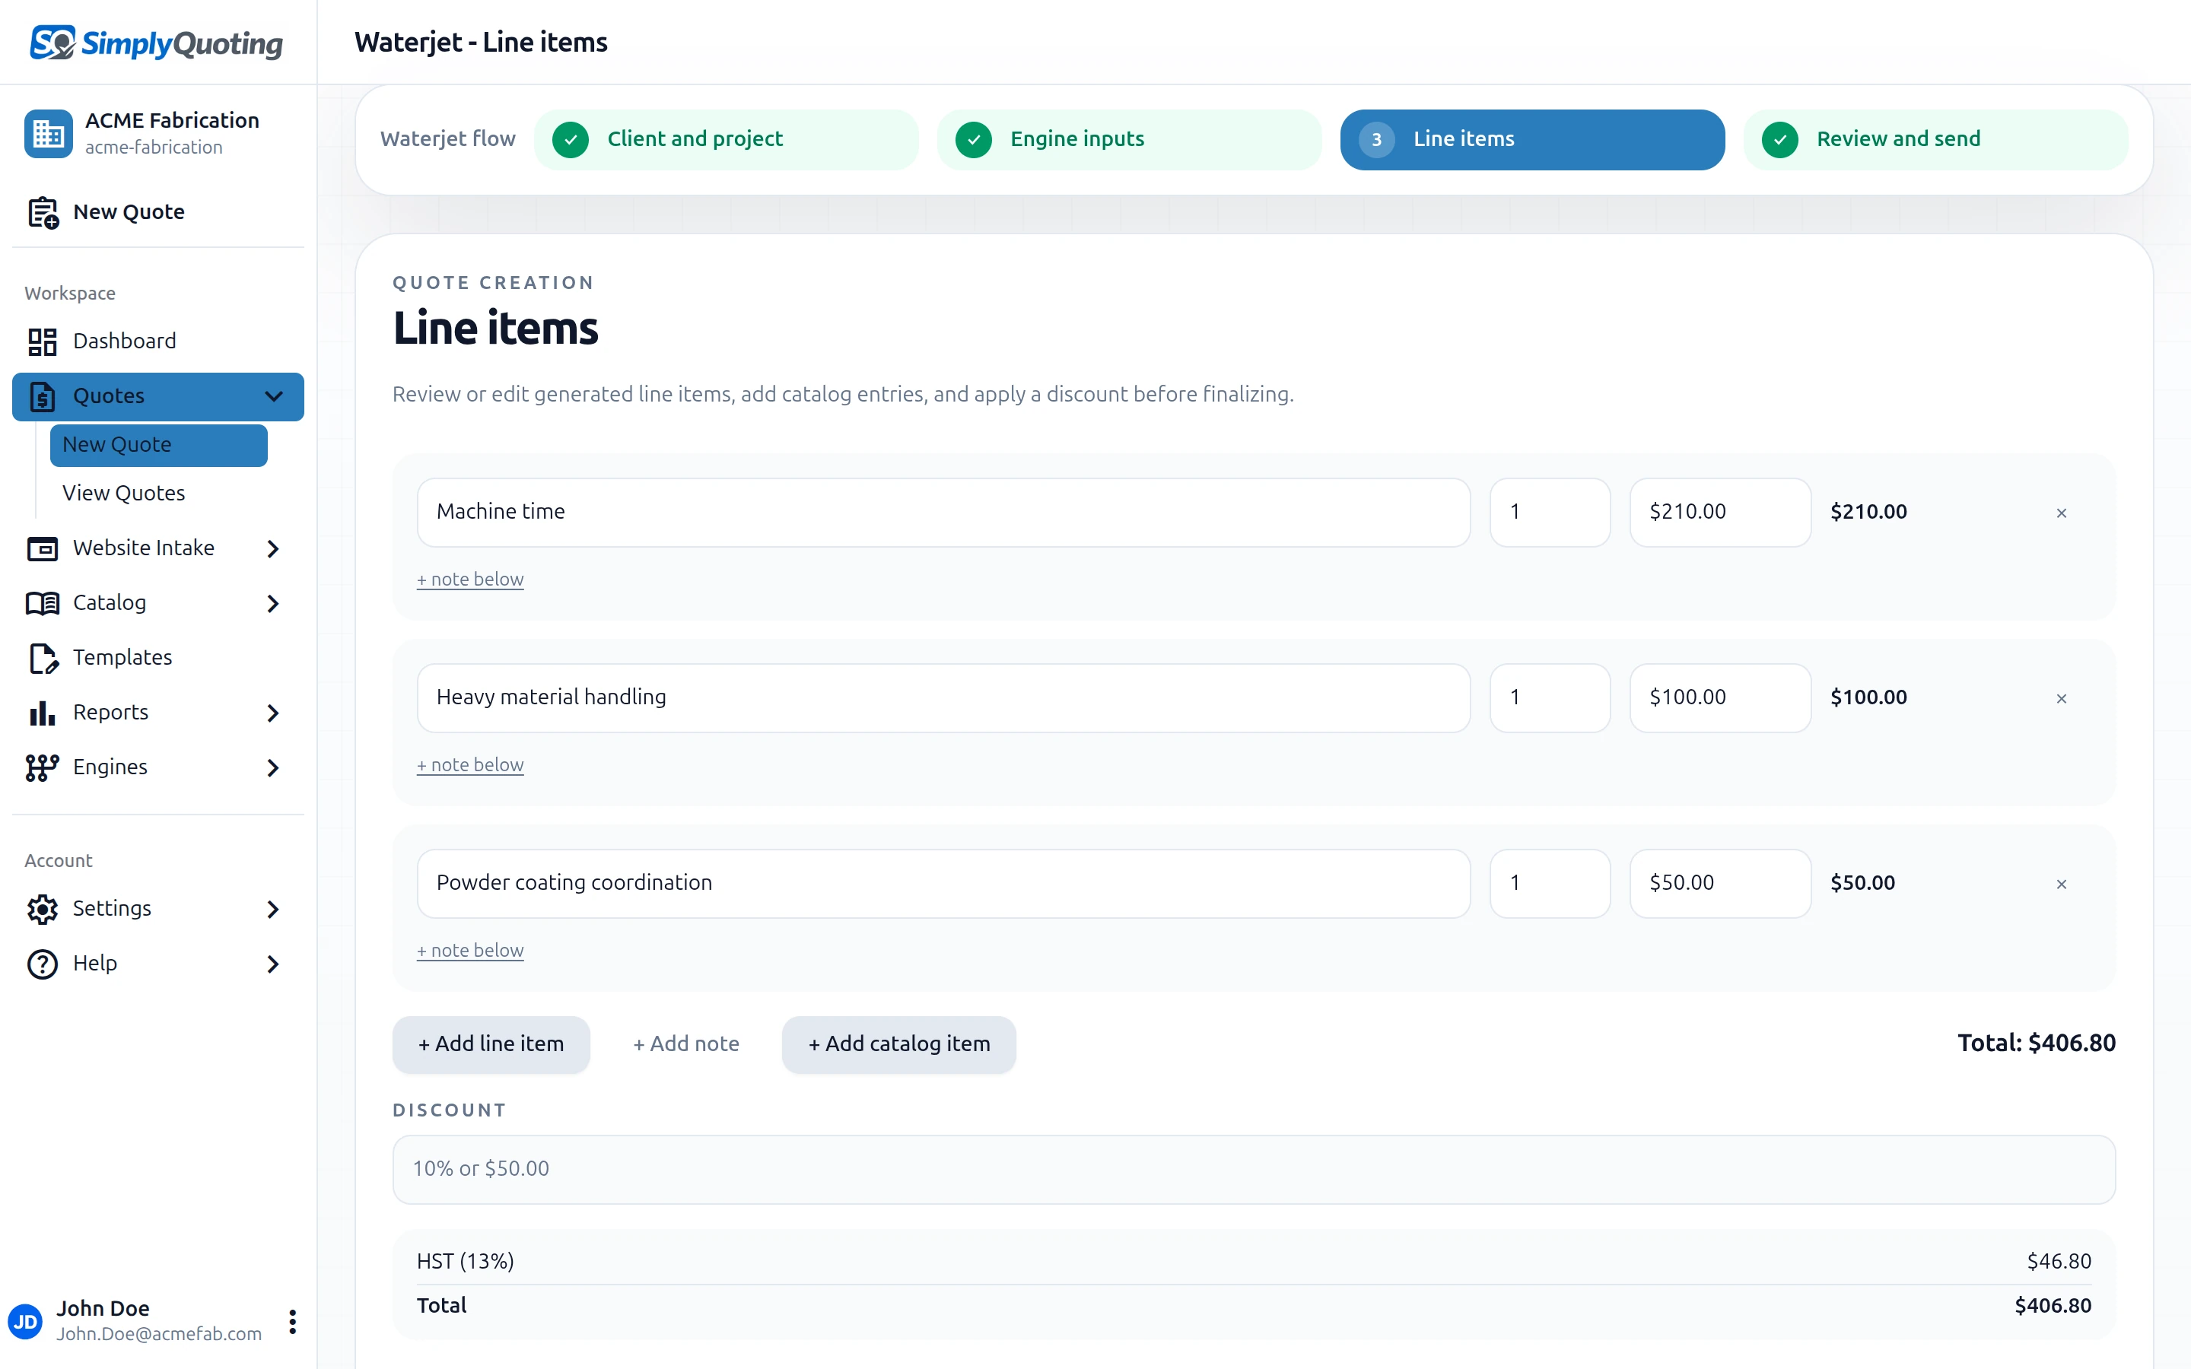Click the Catalog book icon
The height and width of the screenshot is (1369, 2191).
point(43,603)
